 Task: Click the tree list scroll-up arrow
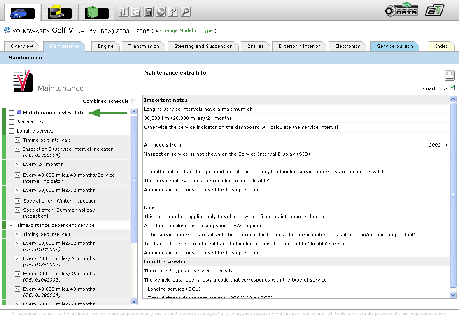click(134, 112)
